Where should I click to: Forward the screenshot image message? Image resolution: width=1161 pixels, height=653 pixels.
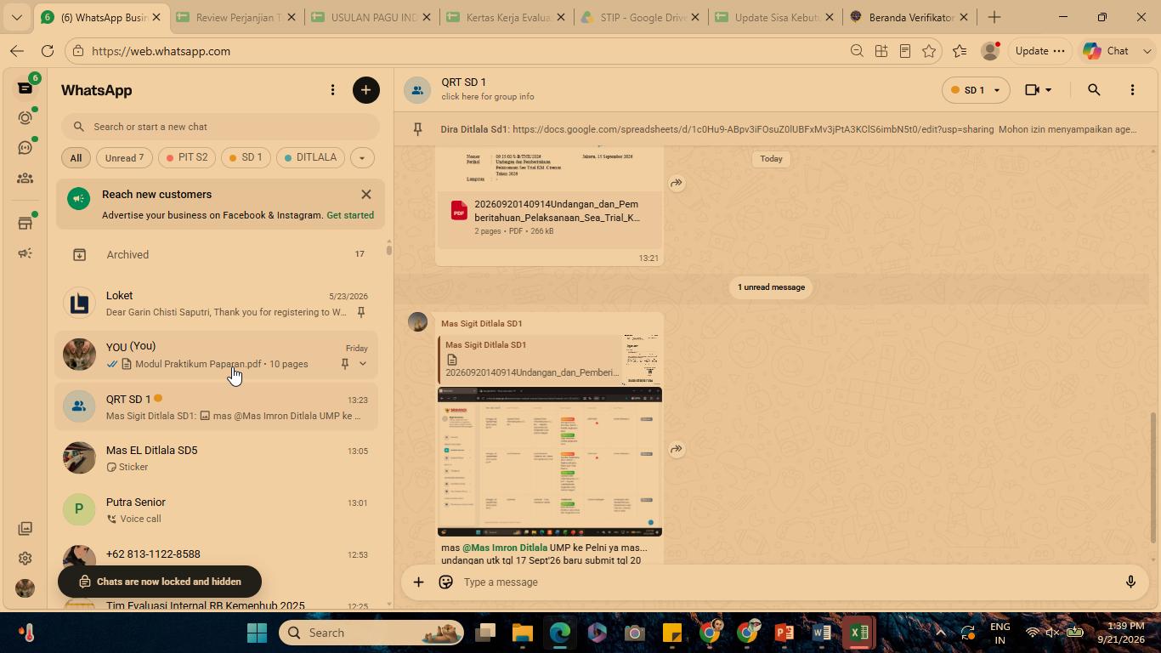point(677,449)
